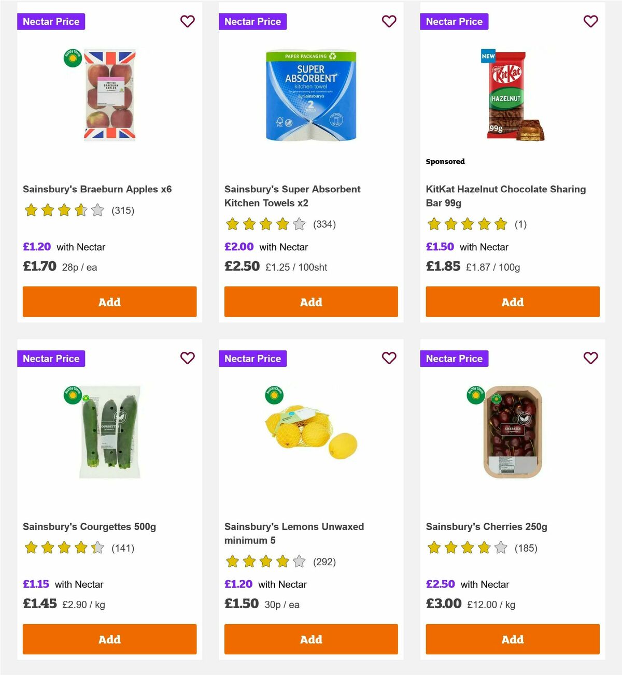Select the Sainsbury's Cherries 250g product title

click(x=487, y=526)
